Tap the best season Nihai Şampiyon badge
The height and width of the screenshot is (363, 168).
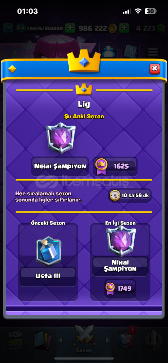tap(121, 241)
